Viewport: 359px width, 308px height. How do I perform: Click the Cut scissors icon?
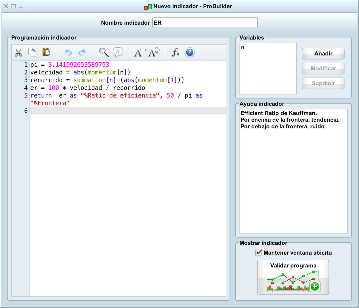coord(18,53)
